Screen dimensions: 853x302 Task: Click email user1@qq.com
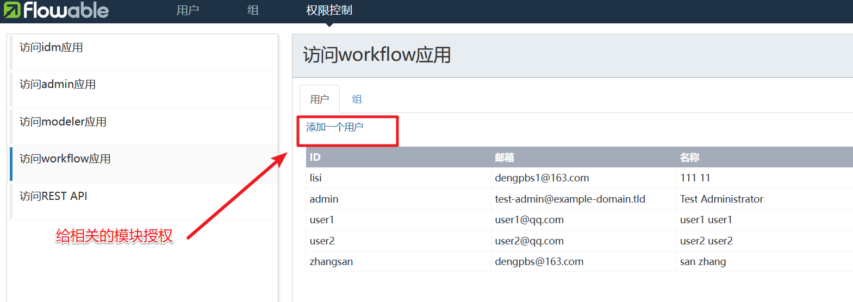(x=530, y=220)
